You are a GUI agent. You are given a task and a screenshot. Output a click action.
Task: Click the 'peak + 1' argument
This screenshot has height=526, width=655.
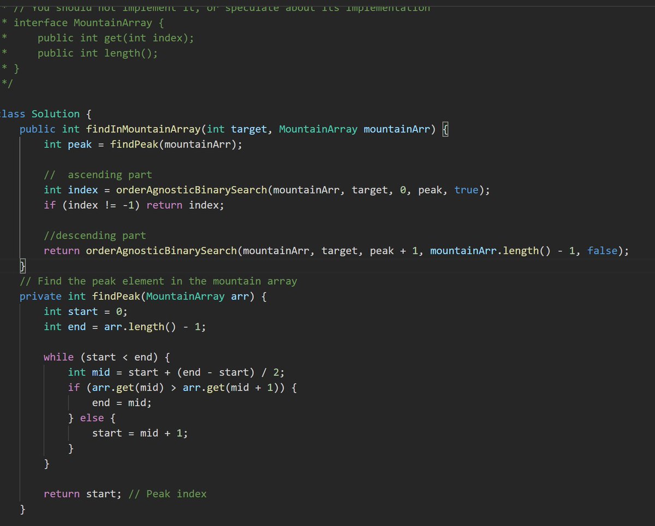click(x=394, y=251)
